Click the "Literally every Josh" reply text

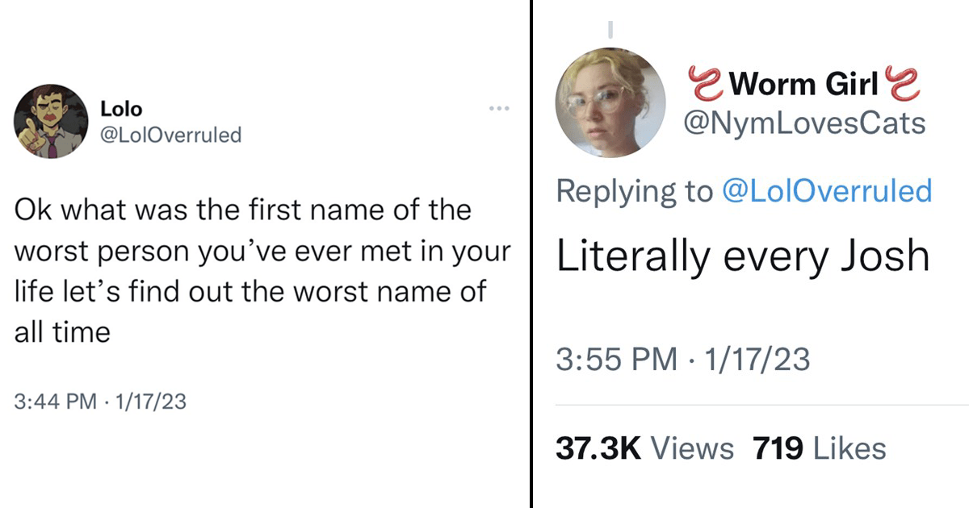click(743, 256)
